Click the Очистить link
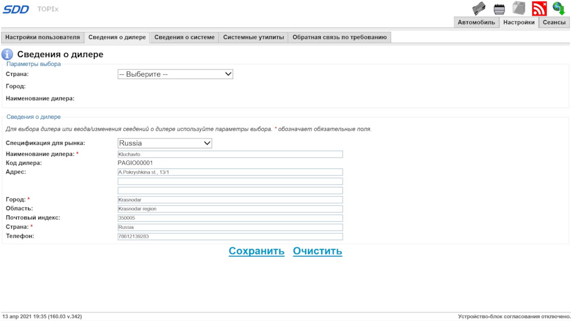Viewport: 571px width, 321px height. pyautogui.click(x=317, y=251)
